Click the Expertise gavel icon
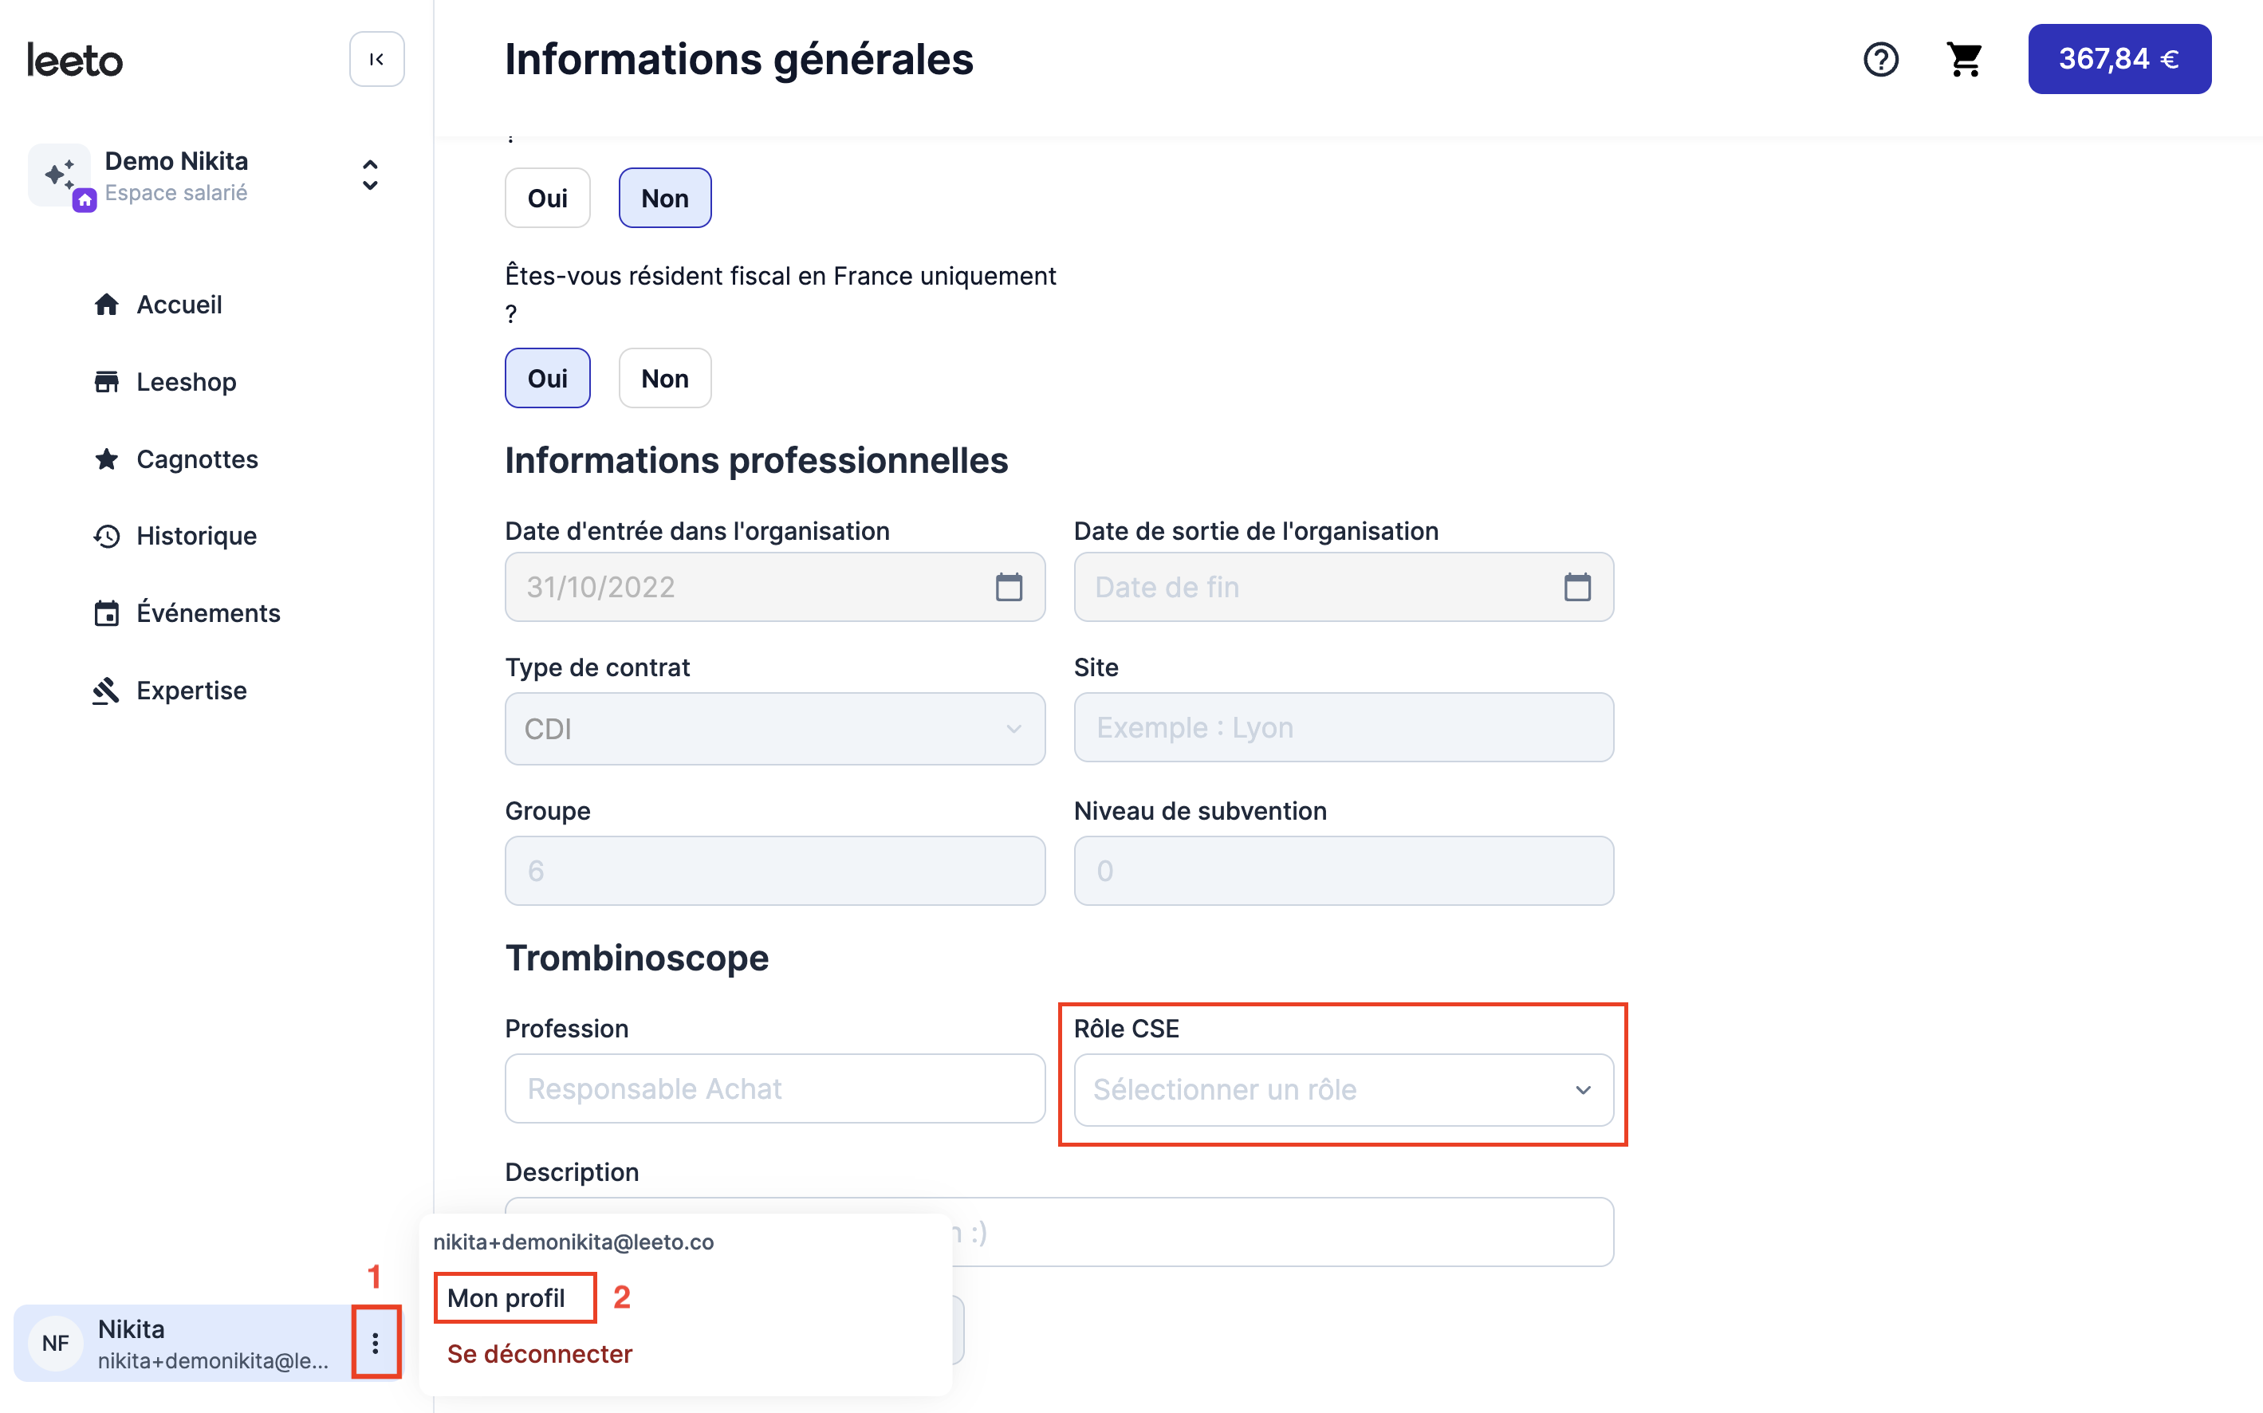 point(107,691)
